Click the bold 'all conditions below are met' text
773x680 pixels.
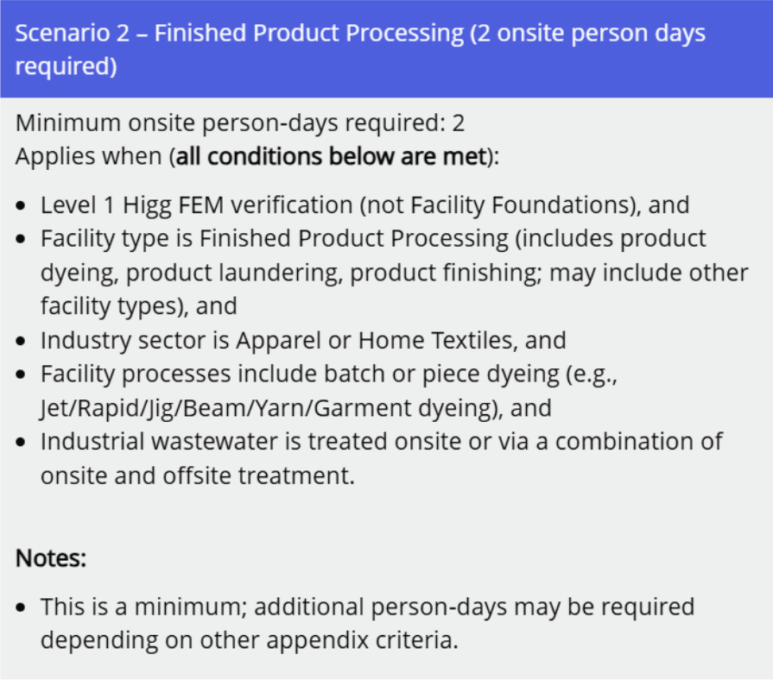click(329, 158)
